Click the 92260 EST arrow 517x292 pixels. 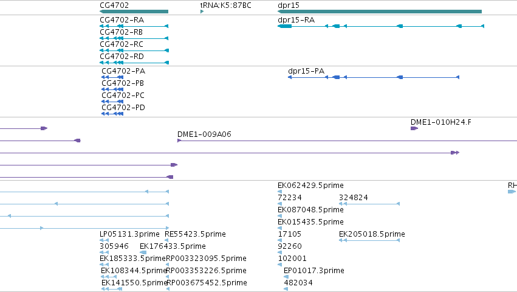tap(280, 252)
